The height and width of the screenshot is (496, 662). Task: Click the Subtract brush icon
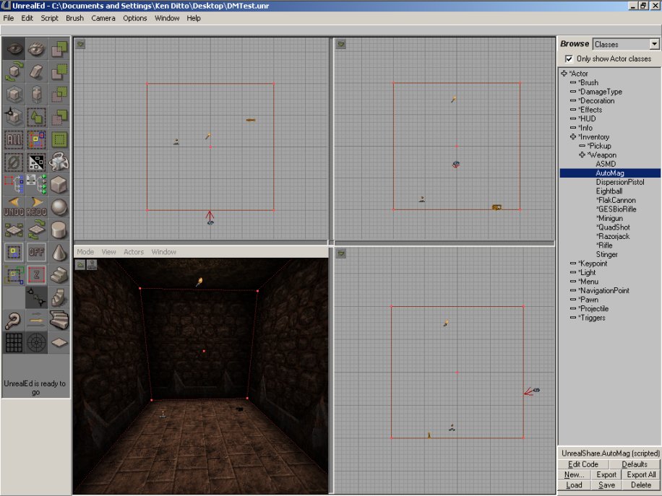click(x=59, y=71)
